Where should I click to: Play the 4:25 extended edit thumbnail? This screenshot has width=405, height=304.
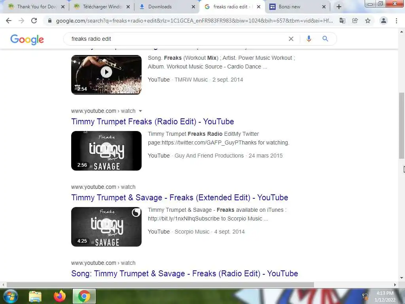coord(106,227)
